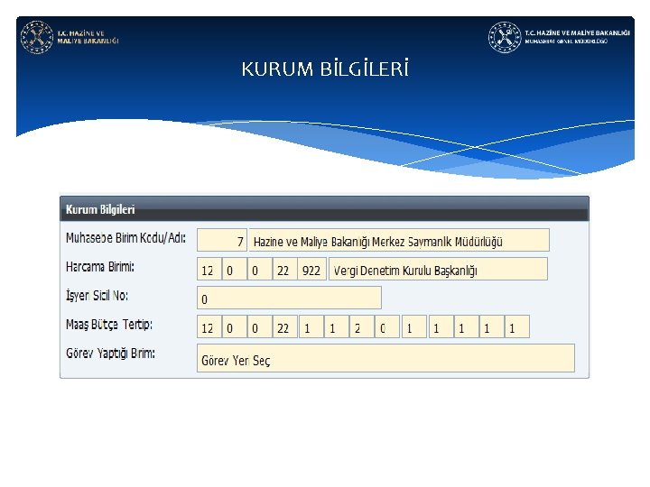
Task: Click the 'İşyeri Sicil No:' label
Action: pyautogui.click(x=97, y=296)
